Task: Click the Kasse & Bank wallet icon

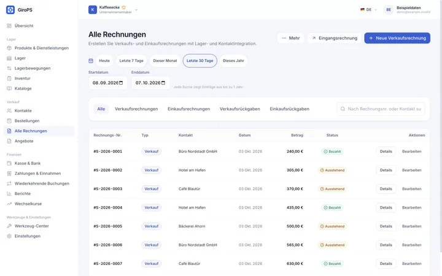Action: (9, 163)
